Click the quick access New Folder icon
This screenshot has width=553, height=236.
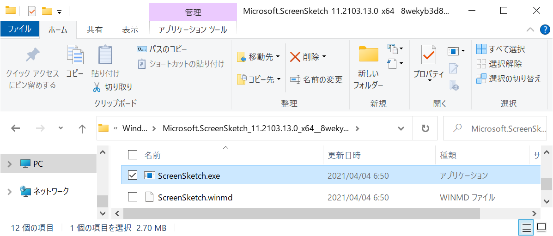[x=47, y=11]
